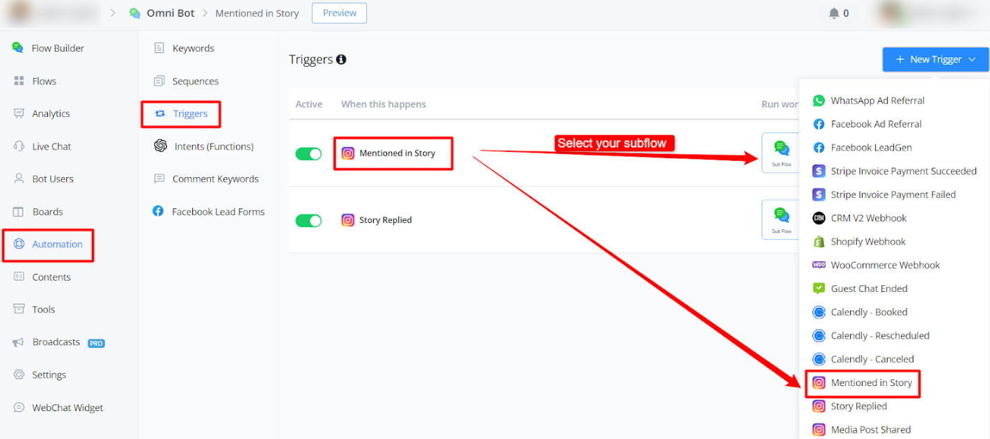The height and width of the screenshot is (439, 990).
Task: Toggle off the Story Replied trigger
Action: coord(308,220)
